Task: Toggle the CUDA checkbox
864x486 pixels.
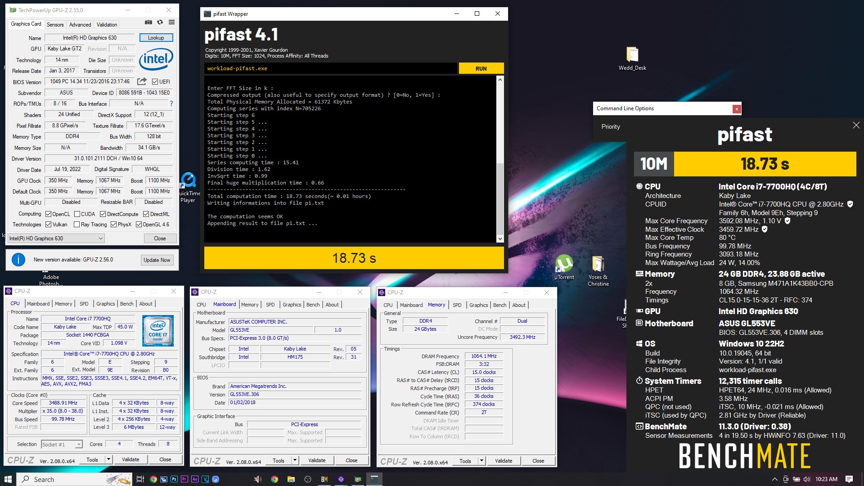Action: point(77,214)
